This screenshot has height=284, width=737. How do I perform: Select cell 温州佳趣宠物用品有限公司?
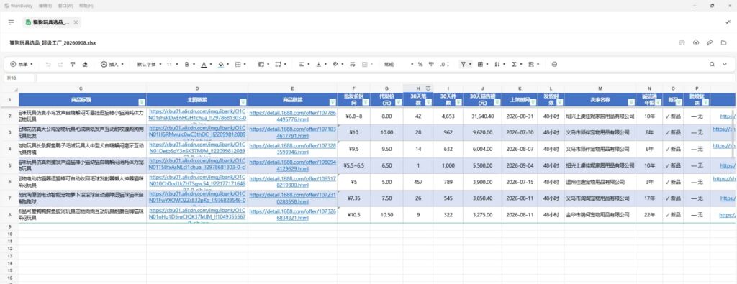click(600, 182)
